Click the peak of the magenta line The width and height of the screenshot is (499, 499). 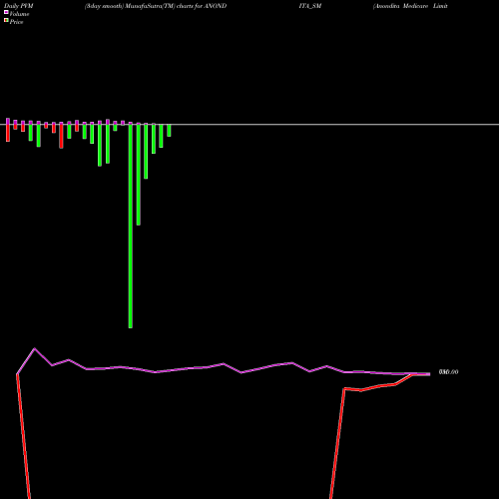tap(35, 348)
